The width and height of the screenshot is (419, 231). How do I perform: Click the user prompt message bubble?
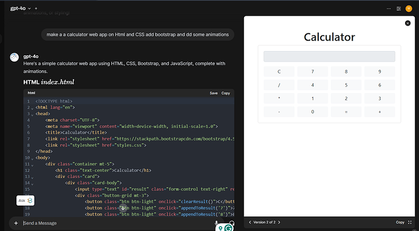(x=138, y=35)
